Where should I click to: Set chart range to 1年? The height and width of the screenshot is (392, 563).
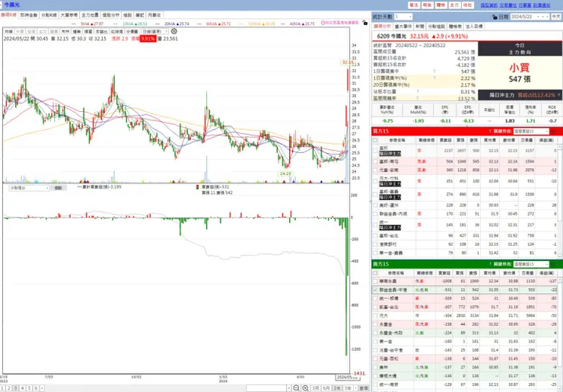pyautogui.click(x=337, y=388)
